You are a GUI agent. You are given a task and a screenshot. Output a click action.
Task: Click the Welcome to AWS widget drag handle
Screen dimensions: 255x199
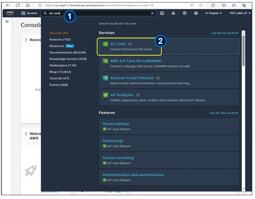[26, 134]
